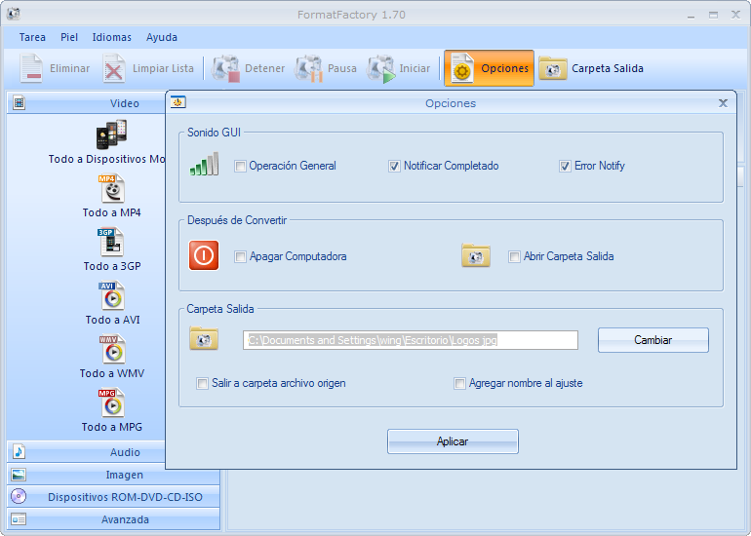751x536 pixels.
Task: Select the Todo a 3GP icon
Action: (x=112, y=243)
